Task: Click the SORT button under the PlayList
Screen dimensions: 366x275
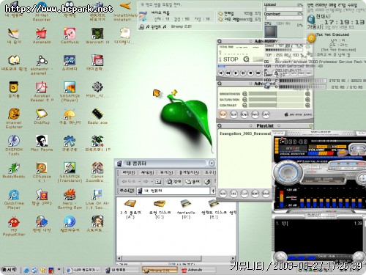Action: (255, 194)
